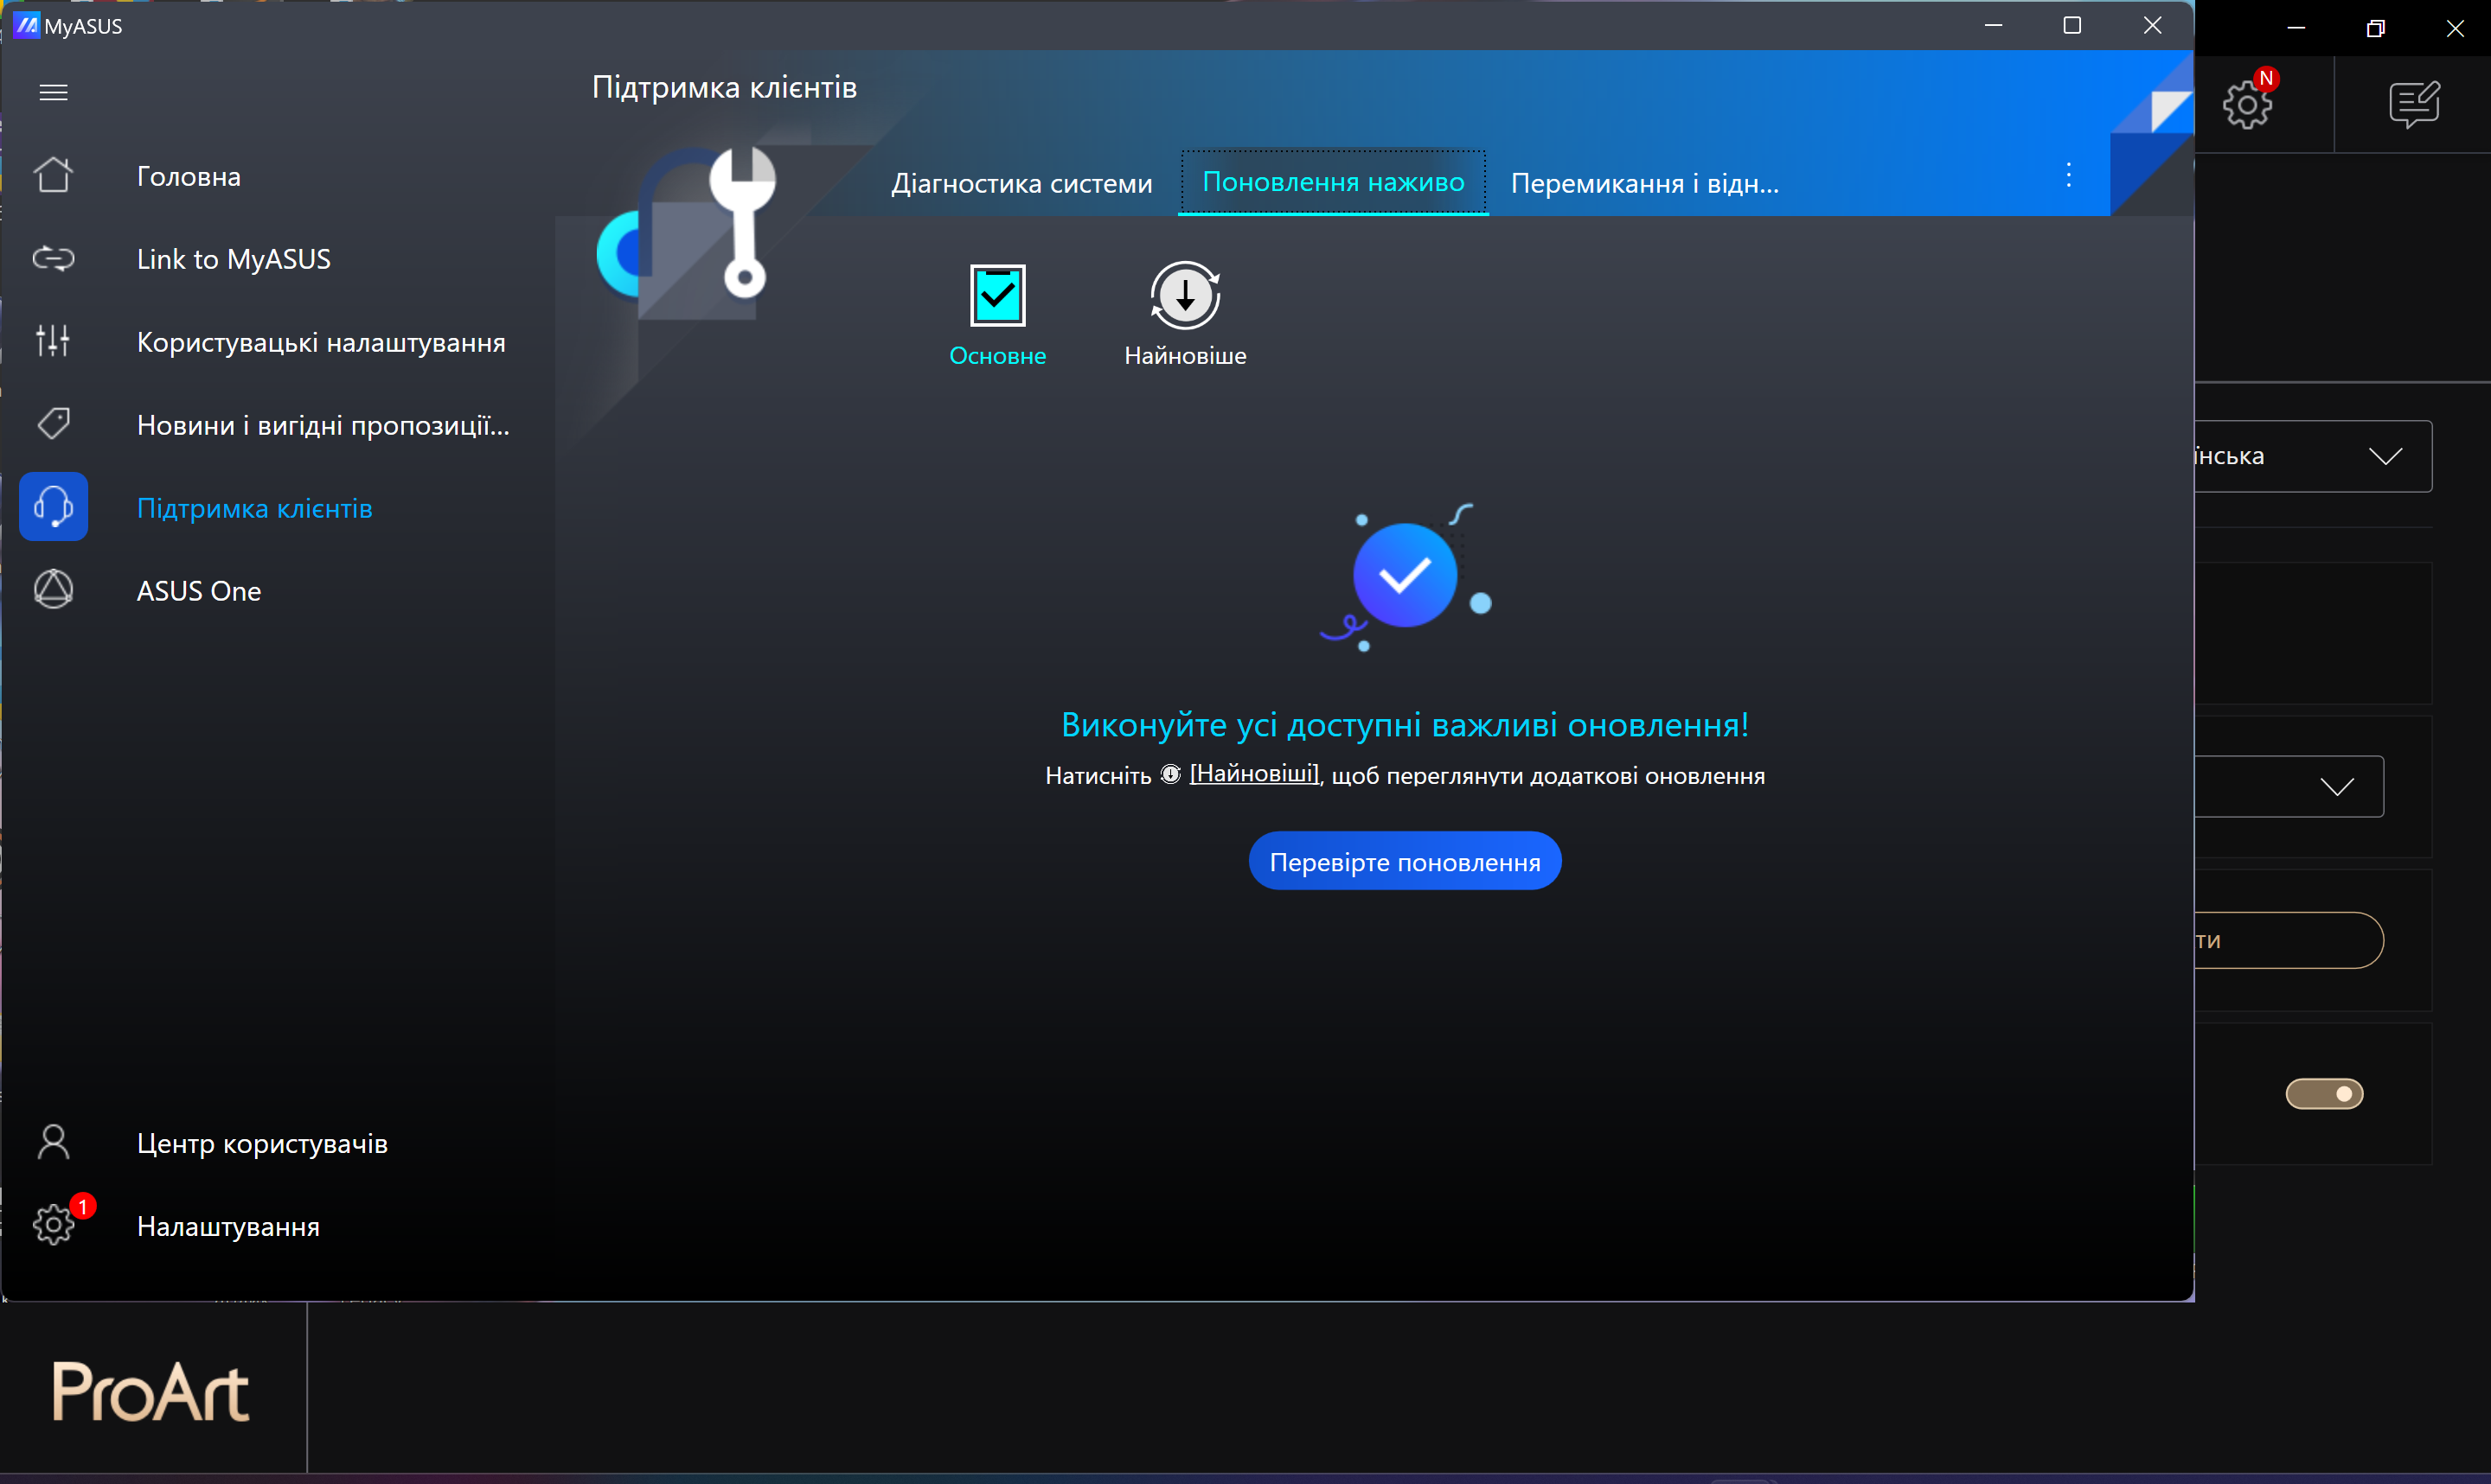Select the Основне checkmark category

996,297
